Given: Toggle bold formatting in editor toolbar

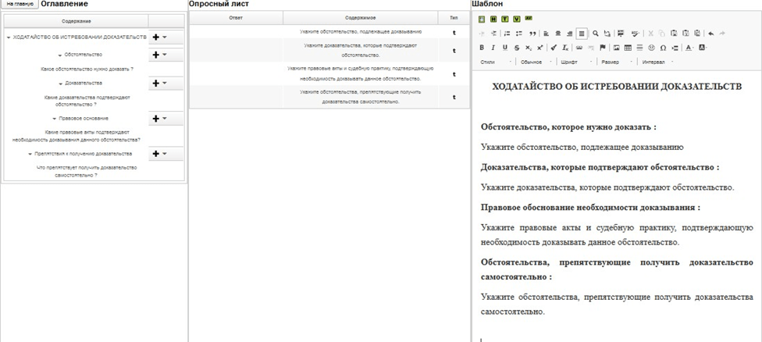Looking at the screenshot, I should [x=482, y=48].
